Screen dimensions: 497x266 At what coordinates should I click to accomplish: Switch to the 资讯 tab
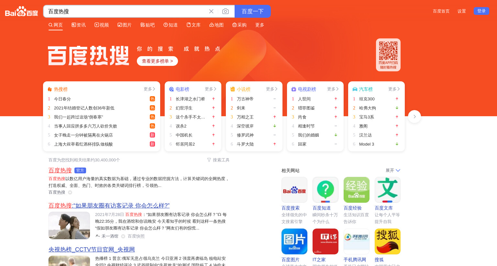click(79, 25)
